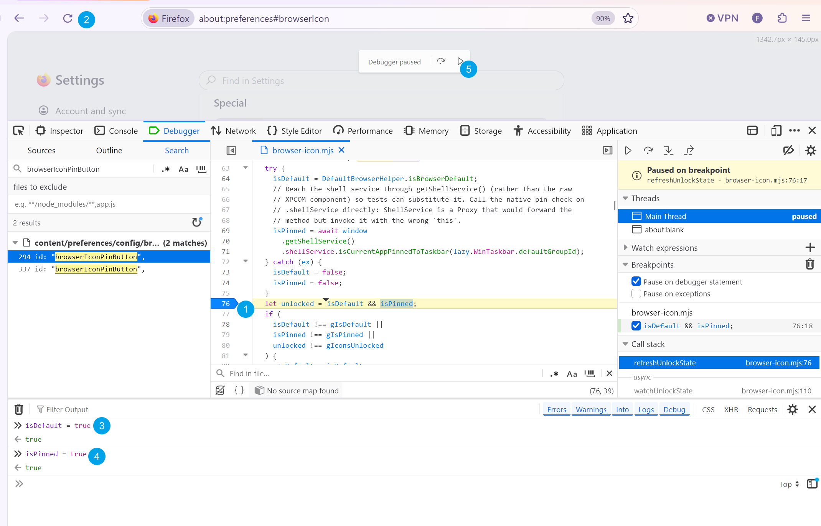The width and height of the screenshot is (821, 526).
Task: Remove all breakpoints using trash icon
Action: 810,265
